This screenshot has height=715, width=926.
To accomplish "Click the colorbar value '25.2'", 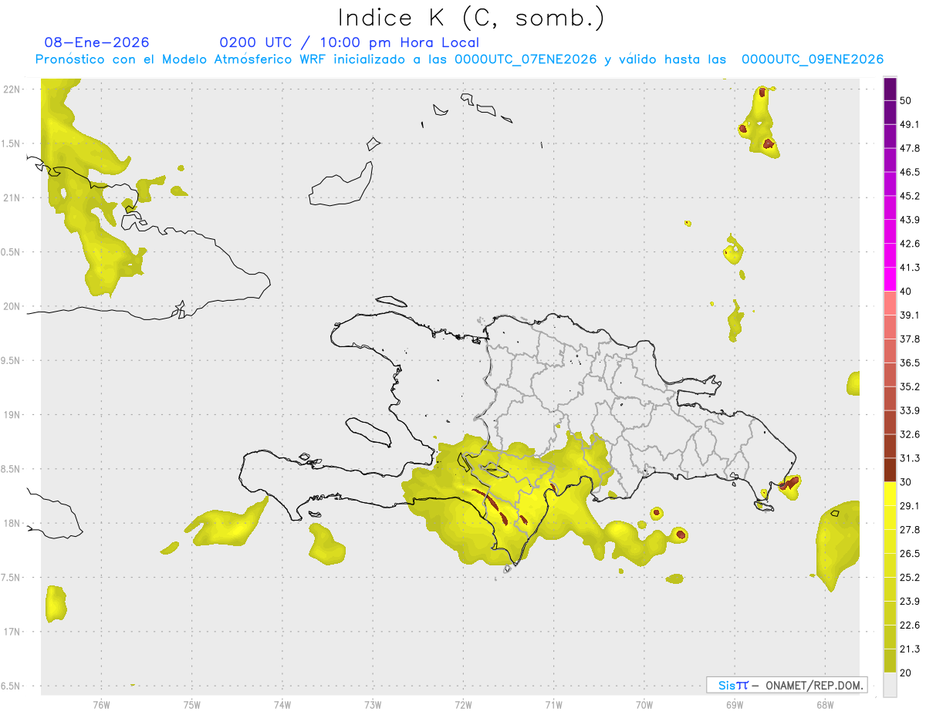I will [910, 578].
